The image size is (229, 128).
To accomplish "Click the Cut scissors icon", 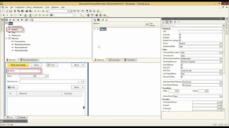I will coord(15,11).
